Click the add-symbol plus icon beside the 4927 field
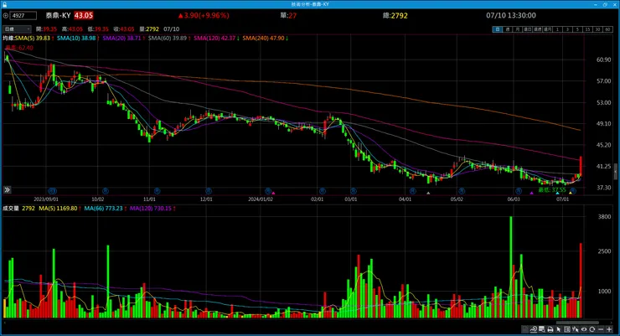 coord(6,16)
